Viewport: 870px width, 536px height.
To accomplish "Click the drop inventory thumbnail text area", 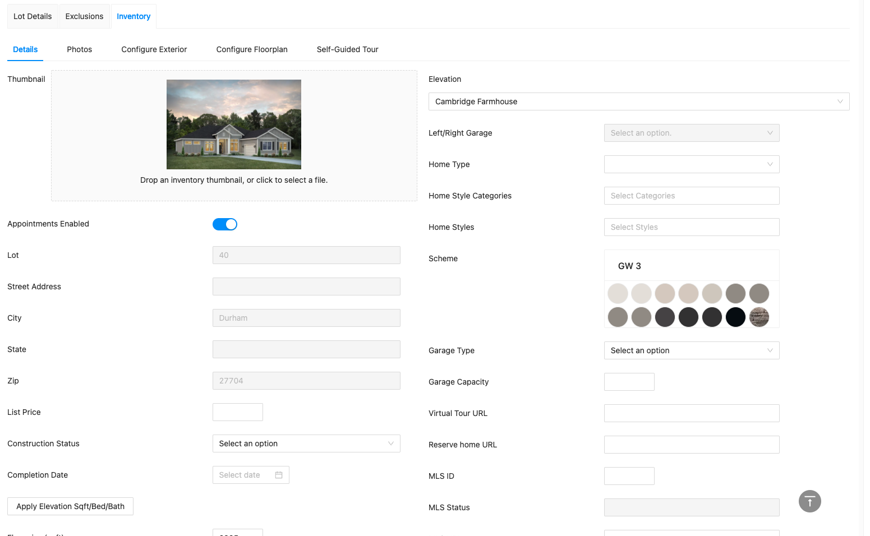I will tap(234, 180).
